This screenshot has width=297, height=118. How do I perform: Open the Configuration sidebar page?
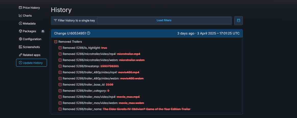coord(30,39)
